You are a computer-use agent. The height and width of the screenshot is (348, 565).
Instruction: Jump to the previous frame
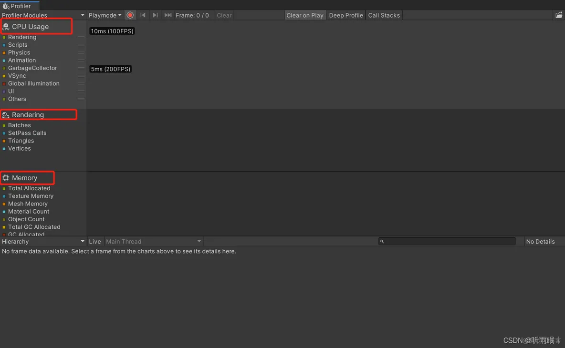(x=143, y=15)
